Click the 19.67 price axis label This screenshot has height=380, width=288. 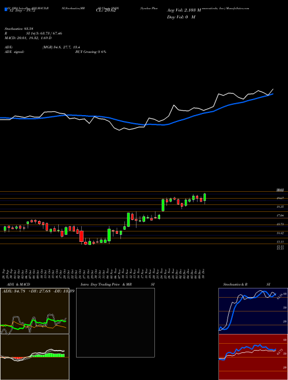281,198
